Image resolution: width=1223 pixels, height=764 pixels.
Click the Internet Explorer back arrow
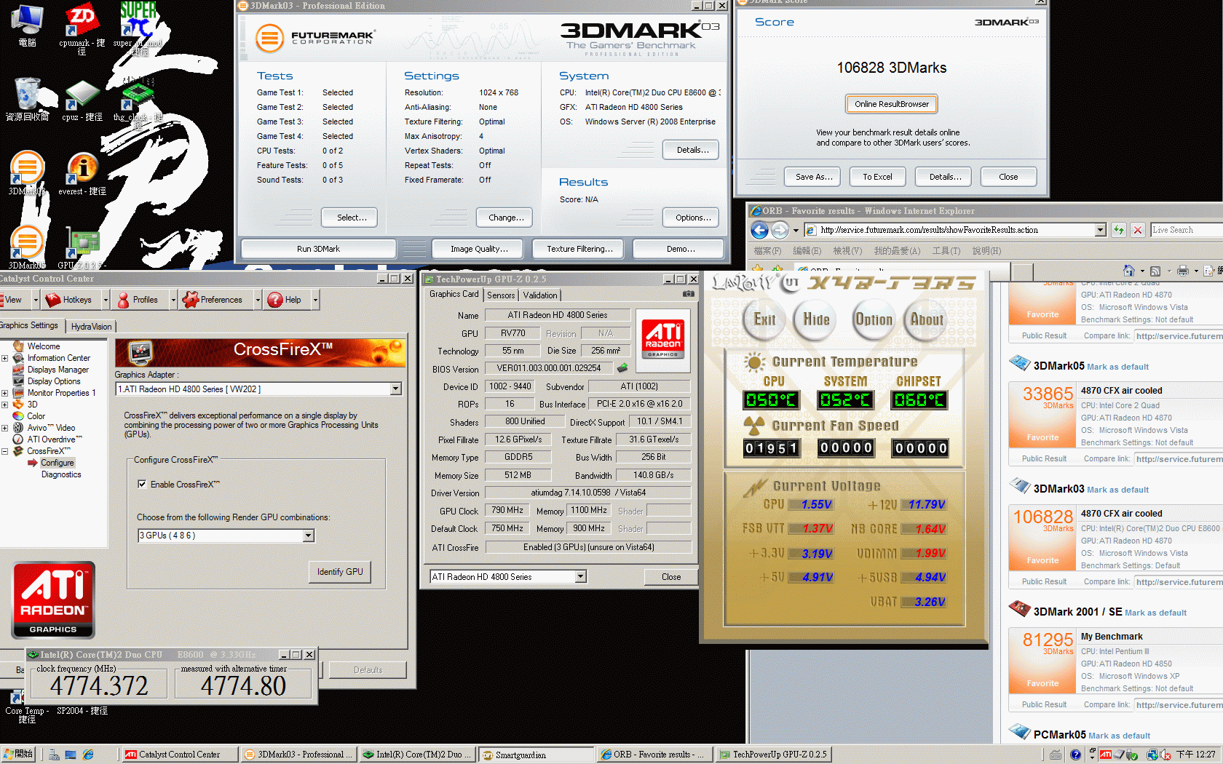[759, 230]
